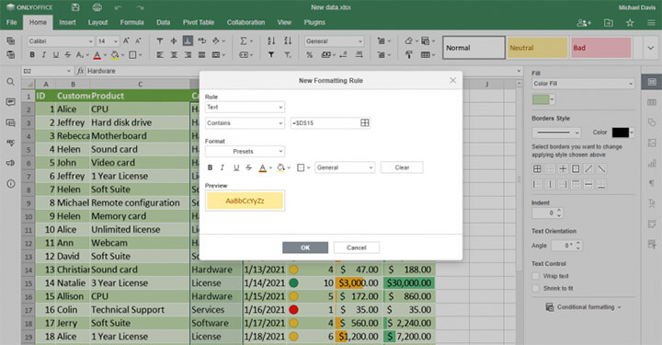Switch to the Collaboration tab
Viewport: 662px width, 345px height.
245,22
